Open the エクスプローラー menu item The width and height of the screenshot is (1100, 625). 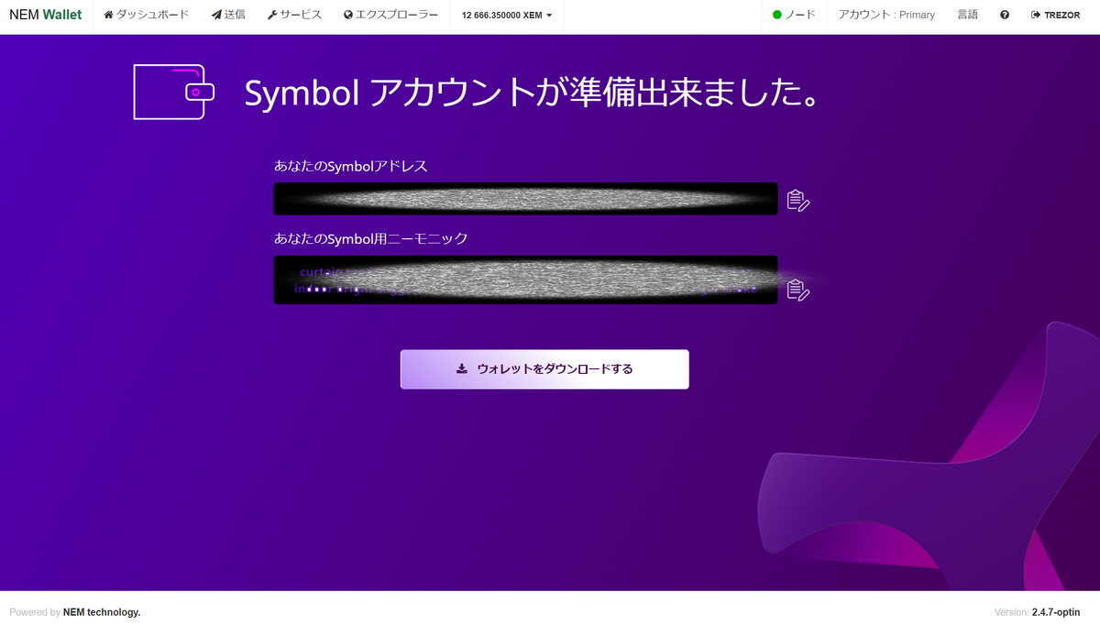pyautogui.click(x=391, y=15)
